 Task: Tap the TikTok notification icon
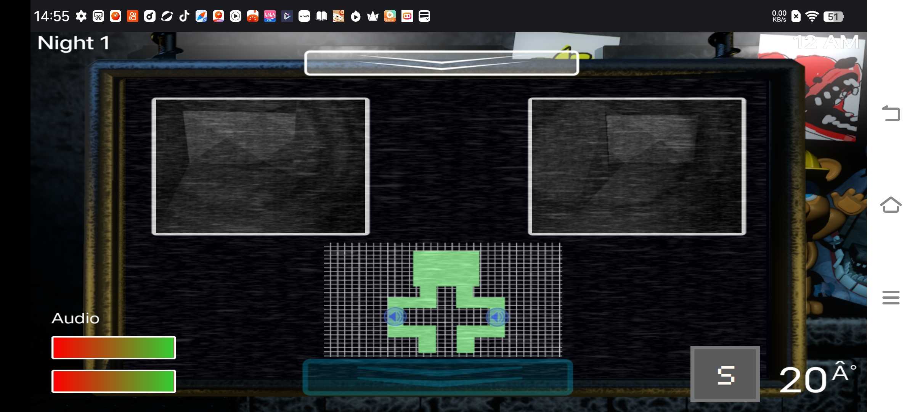184,16
